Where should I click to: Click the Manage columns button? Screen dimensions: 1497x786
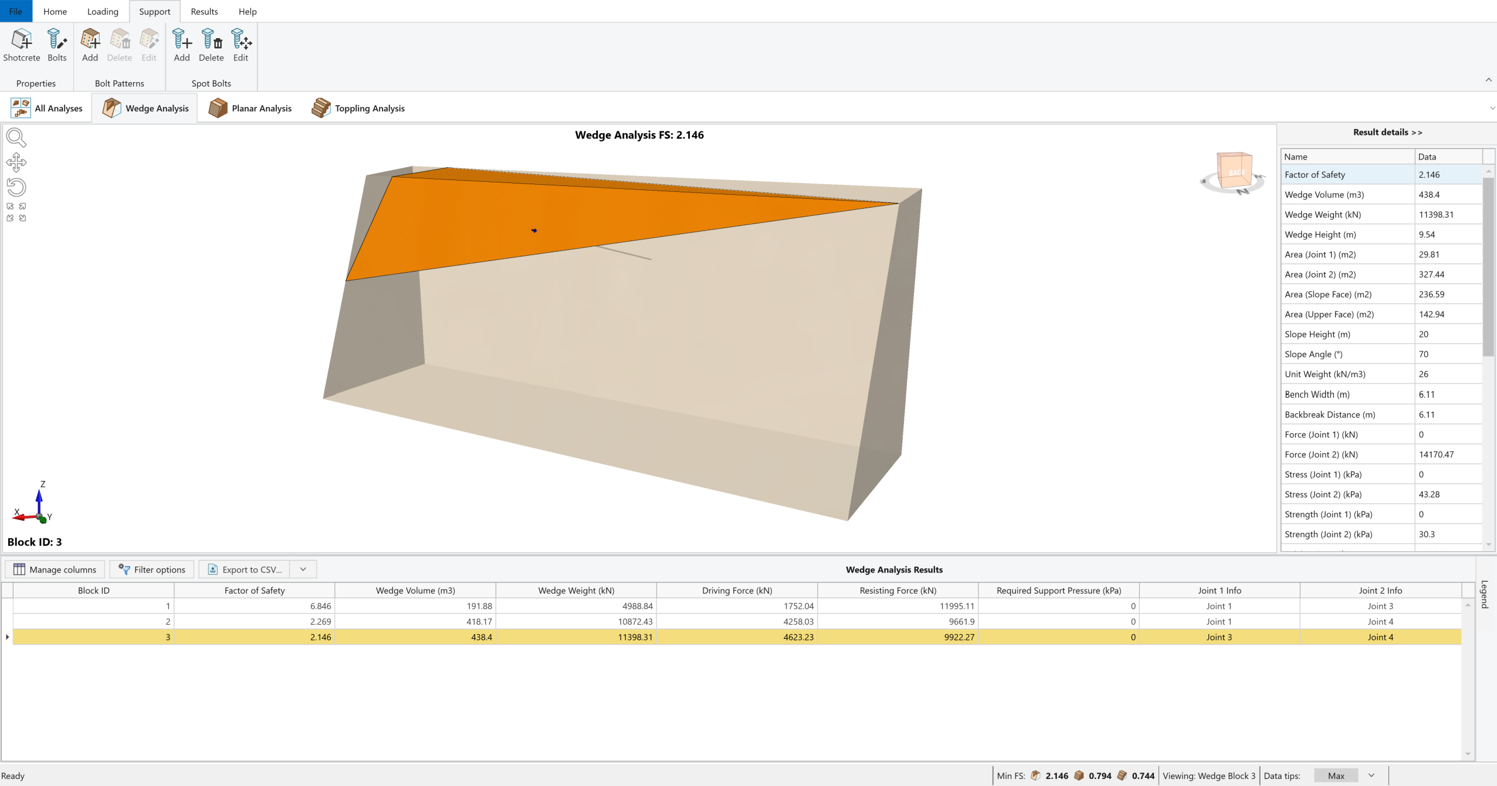point(55,570)
